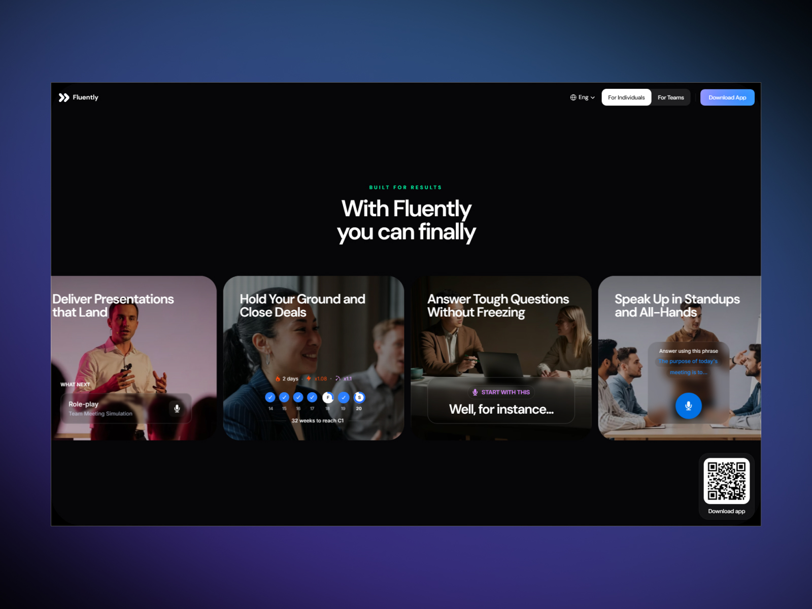Click the "Deliver Presentations that Land" card title
Viewport: 812px width, 609px height.
pos(113,306)
